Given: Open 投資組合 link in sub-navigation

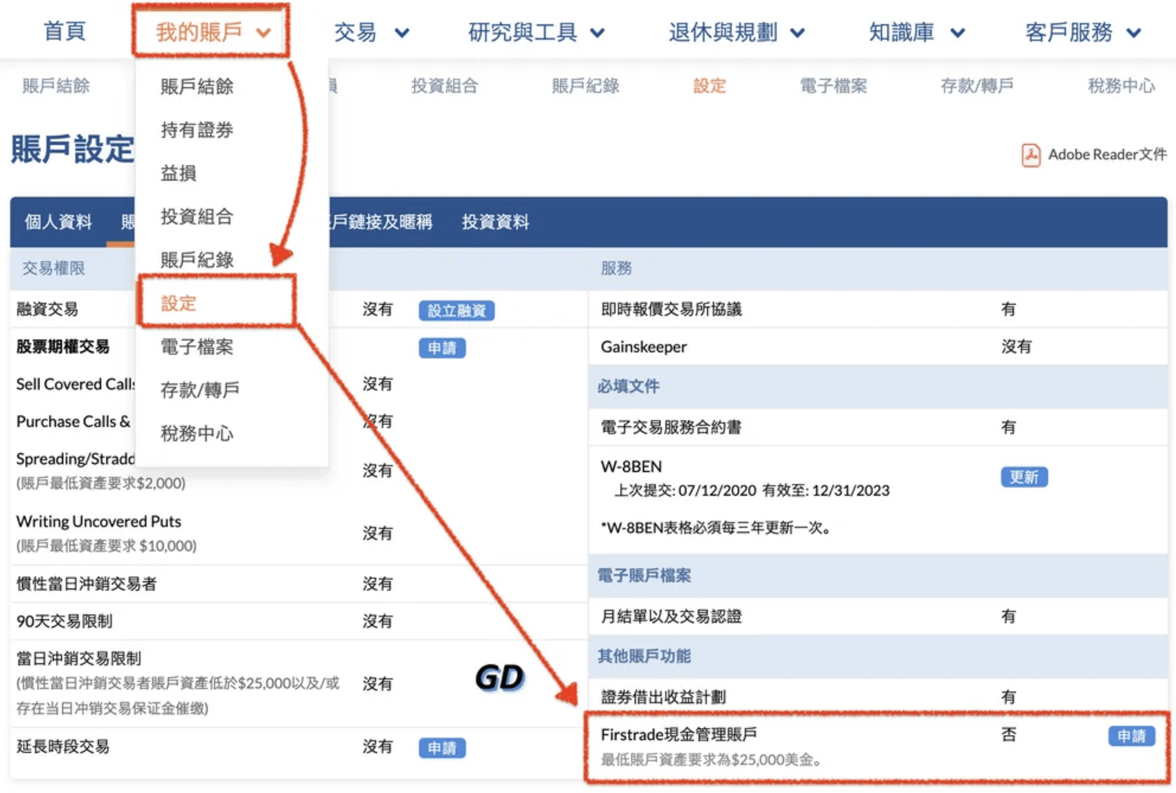Looking at the screenshot, I should (444, 86).
